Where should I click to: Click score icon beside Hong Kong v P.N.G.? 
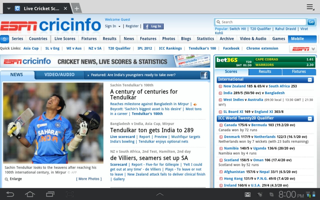pyautogui.click(x=221, y=178)
